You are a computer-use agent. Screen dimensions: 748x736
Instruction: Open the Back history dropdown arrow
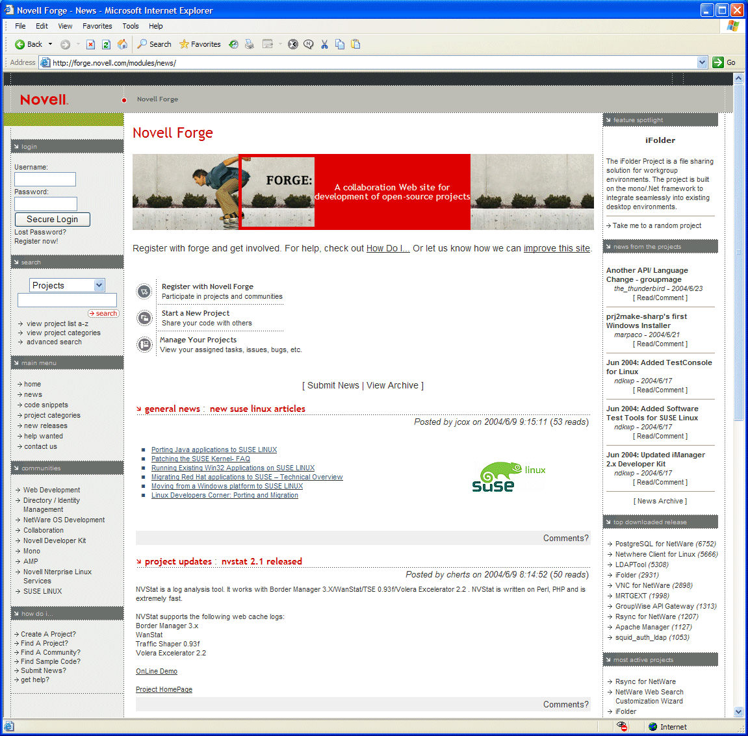(50, 44)
